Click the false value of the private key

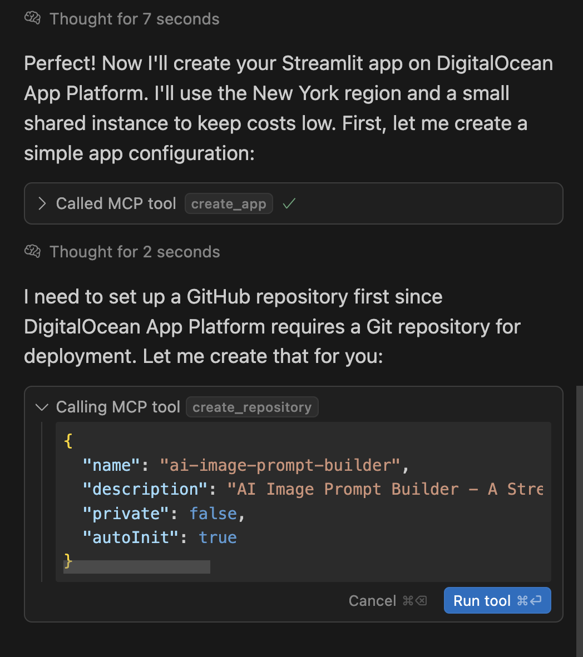click(x=214, y=514)
